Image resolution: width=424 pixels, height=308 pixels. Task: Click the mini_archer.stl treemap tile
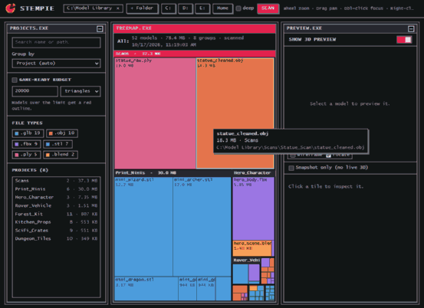coord(202,227)
